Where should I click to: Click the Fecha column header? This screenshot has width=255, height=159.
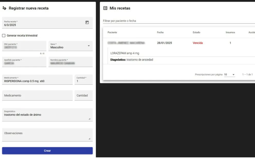coord(160,32)
